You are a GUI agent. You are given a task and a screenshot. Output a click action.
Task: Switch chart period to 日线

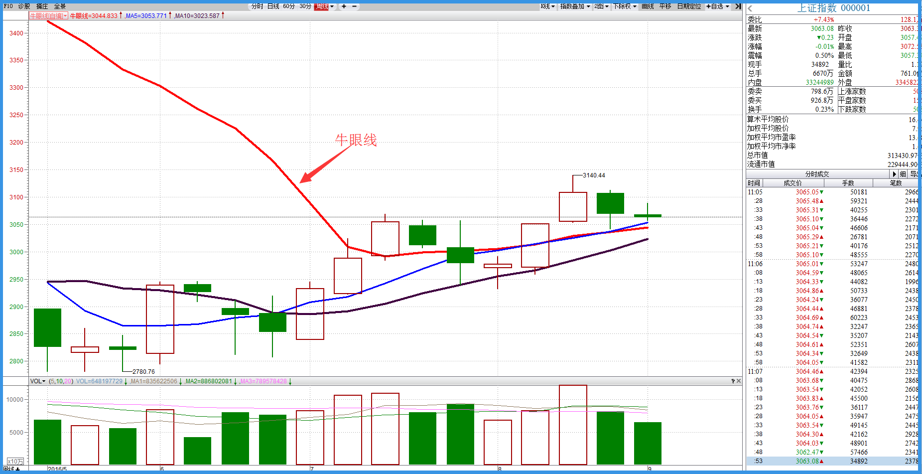tap(273, 6)
